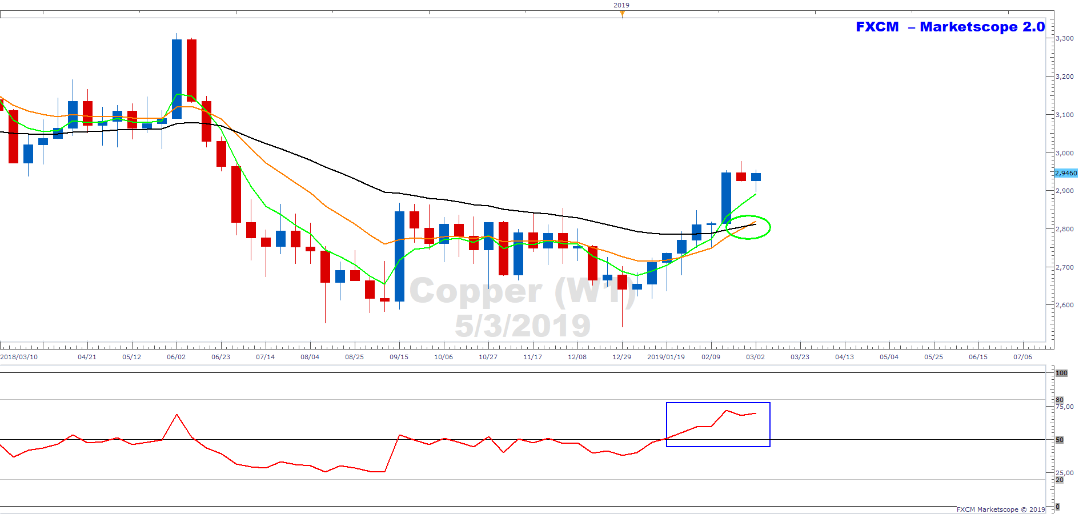The width and height of the screenshot is (1087, 514).
Task: Click the 50 midline oscillator label
Action: click(1060, 440)
